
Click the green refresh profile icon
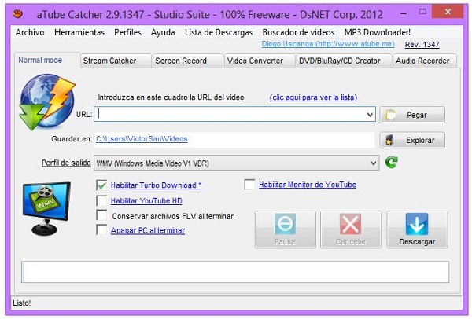tap(392, 163)
